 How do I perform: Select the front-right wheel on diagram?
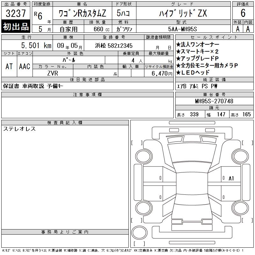click(240, 157)
